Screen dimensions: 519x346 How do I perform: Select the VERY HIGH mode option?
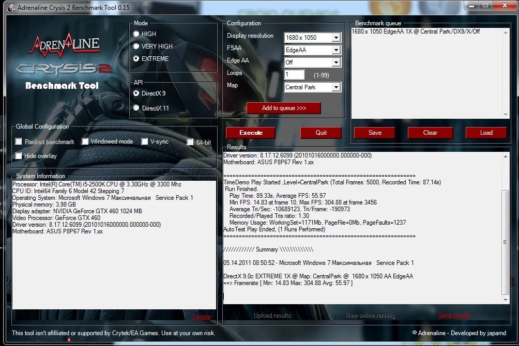click(136, 46)
